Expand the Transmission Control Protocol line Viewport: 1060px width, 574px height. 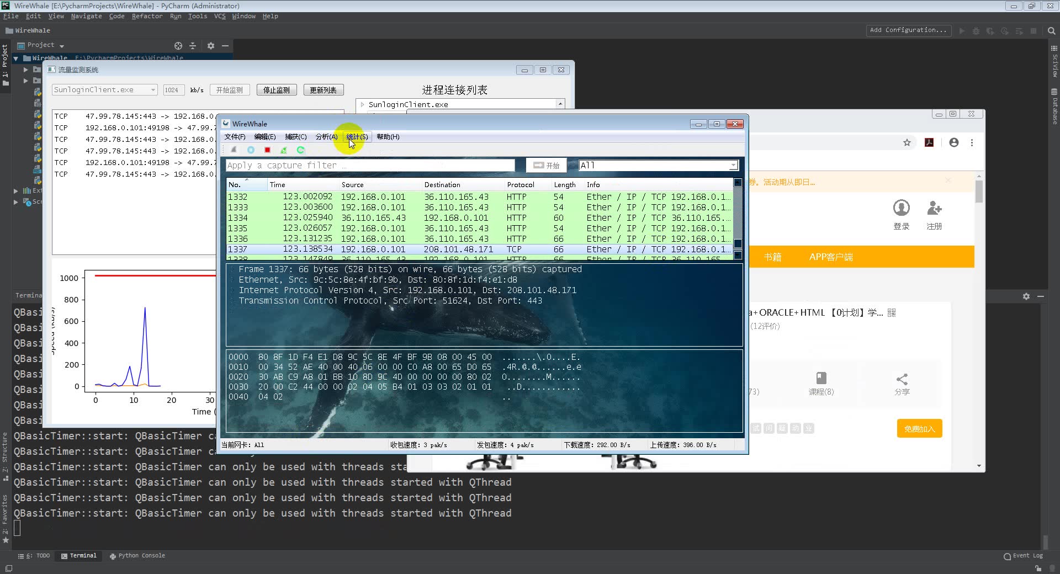pos(232,301)
